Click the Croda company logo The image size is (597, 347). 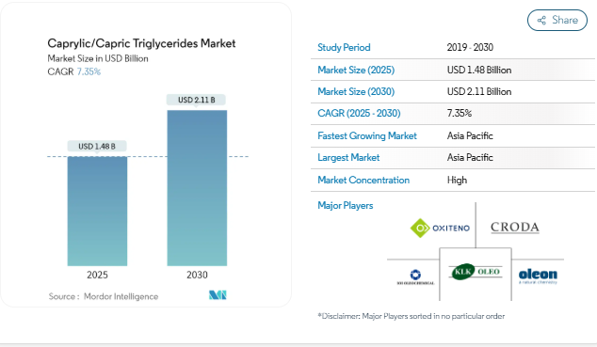[515, 228]
